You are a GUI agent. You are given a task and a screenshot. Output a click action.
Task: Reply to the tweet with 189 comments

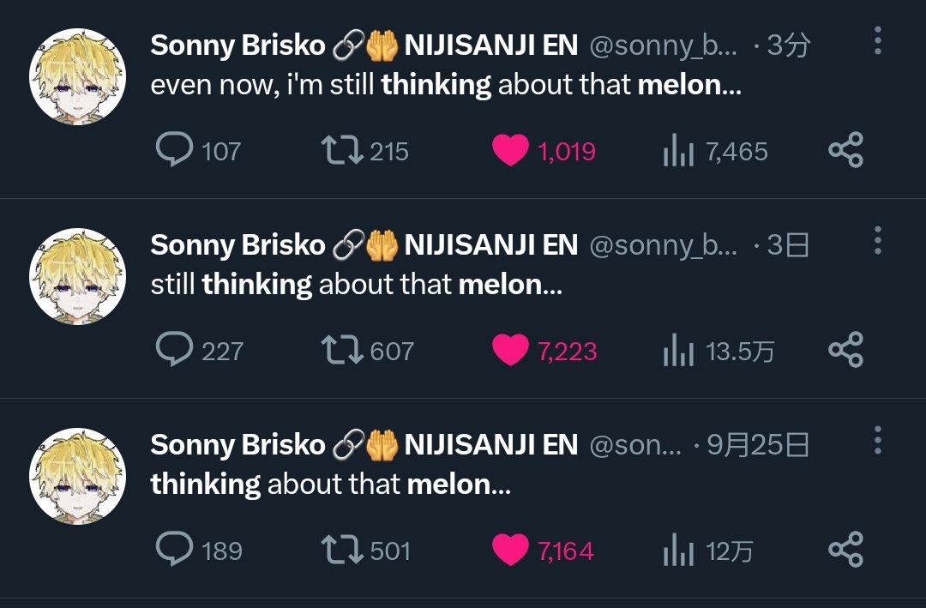pyautogui.click(x=175, y=549)
